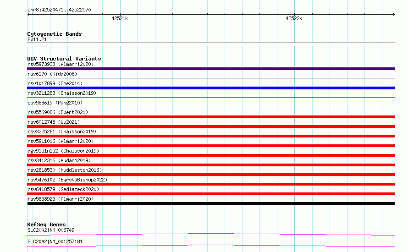Click the dgv9151n152 (Chaisson2019) label
This screenshot has height=252, width=408.
(x=63, y=151)
